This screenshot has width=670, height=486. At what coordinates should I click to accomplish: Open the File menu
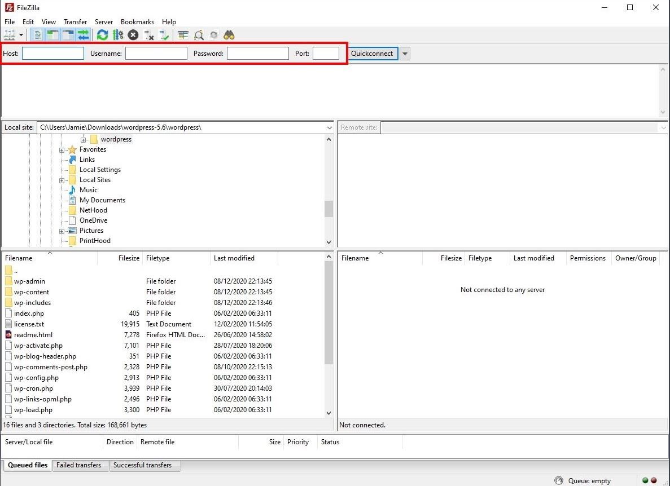(x=10, y=22)
